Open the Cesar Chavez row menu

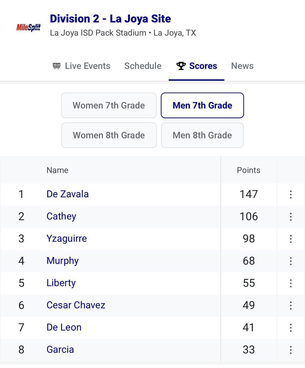[291, 305]
